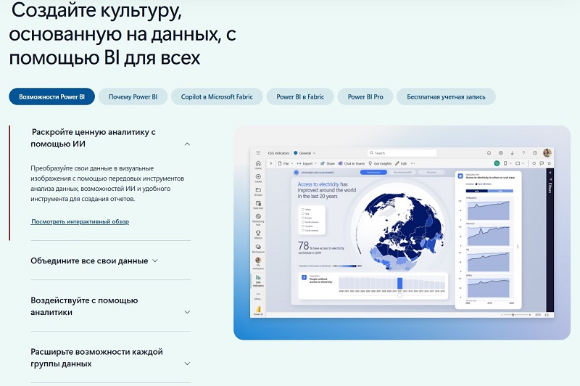Click the year slider handle below bar chart
The height and width of the screenshot is (386, 580).
tap(400, 295)
